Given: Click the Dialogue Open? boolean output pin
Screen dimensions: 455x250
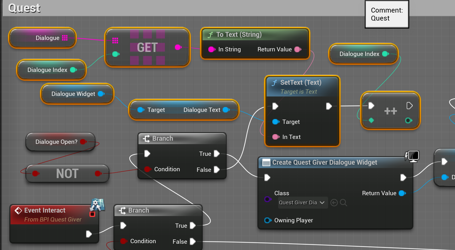Looking at the screenshot, I should coord(83,142).
